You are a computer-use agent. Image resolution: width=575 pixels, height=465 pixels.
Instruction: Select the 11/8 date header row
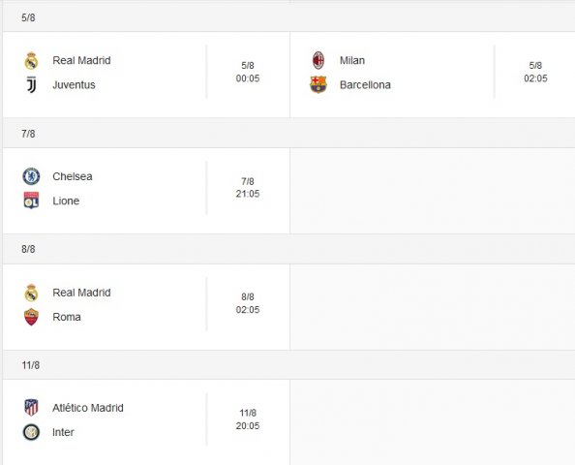pos(288,365)
